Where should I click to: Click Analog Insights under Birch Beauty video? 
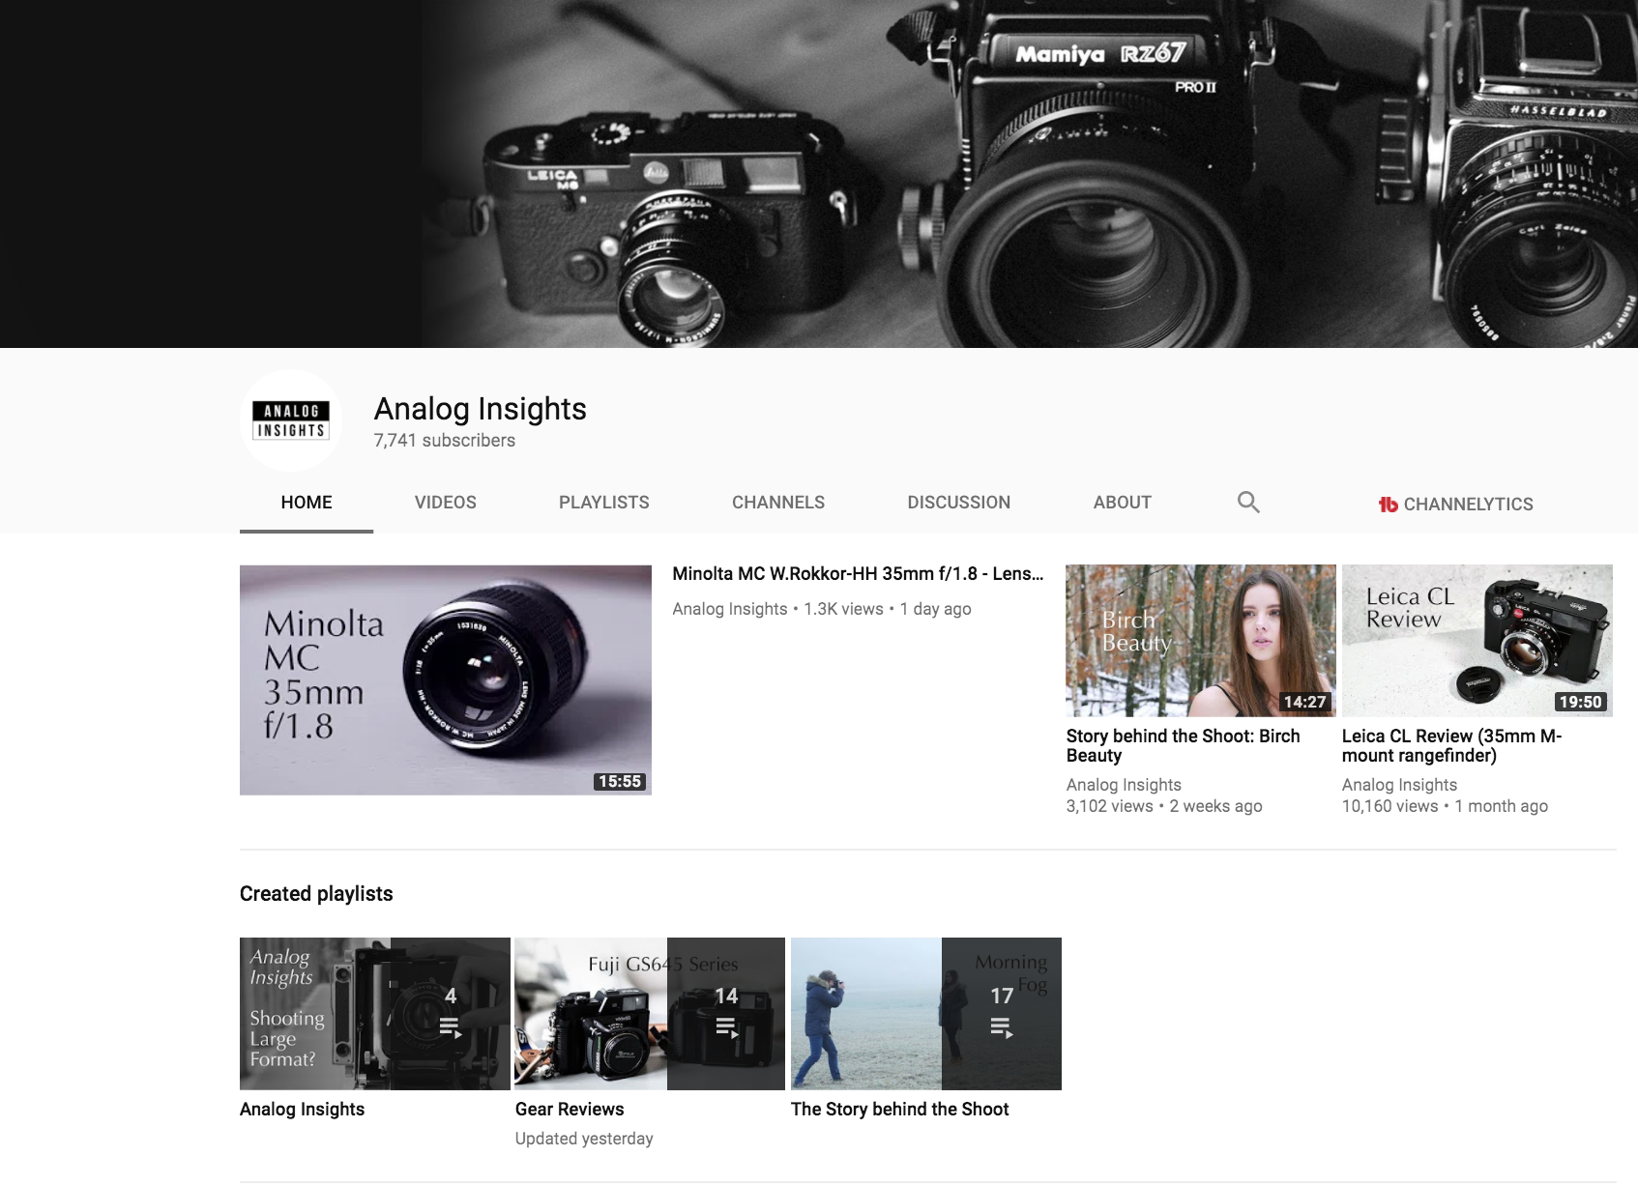pyautogui.click(x=1124, y=785)
